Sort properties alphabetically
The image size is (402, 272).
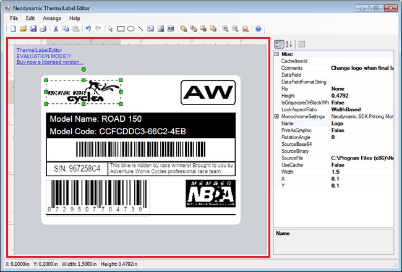pyautogui.click(x=289, y=44)
